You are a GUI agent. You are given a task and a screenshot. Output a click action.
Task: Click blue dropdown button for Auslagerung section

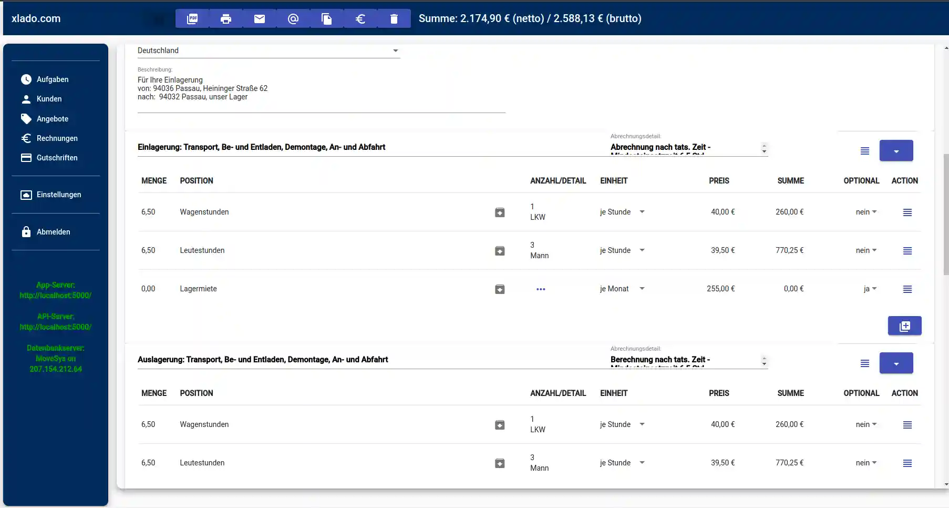coord(896,363)
